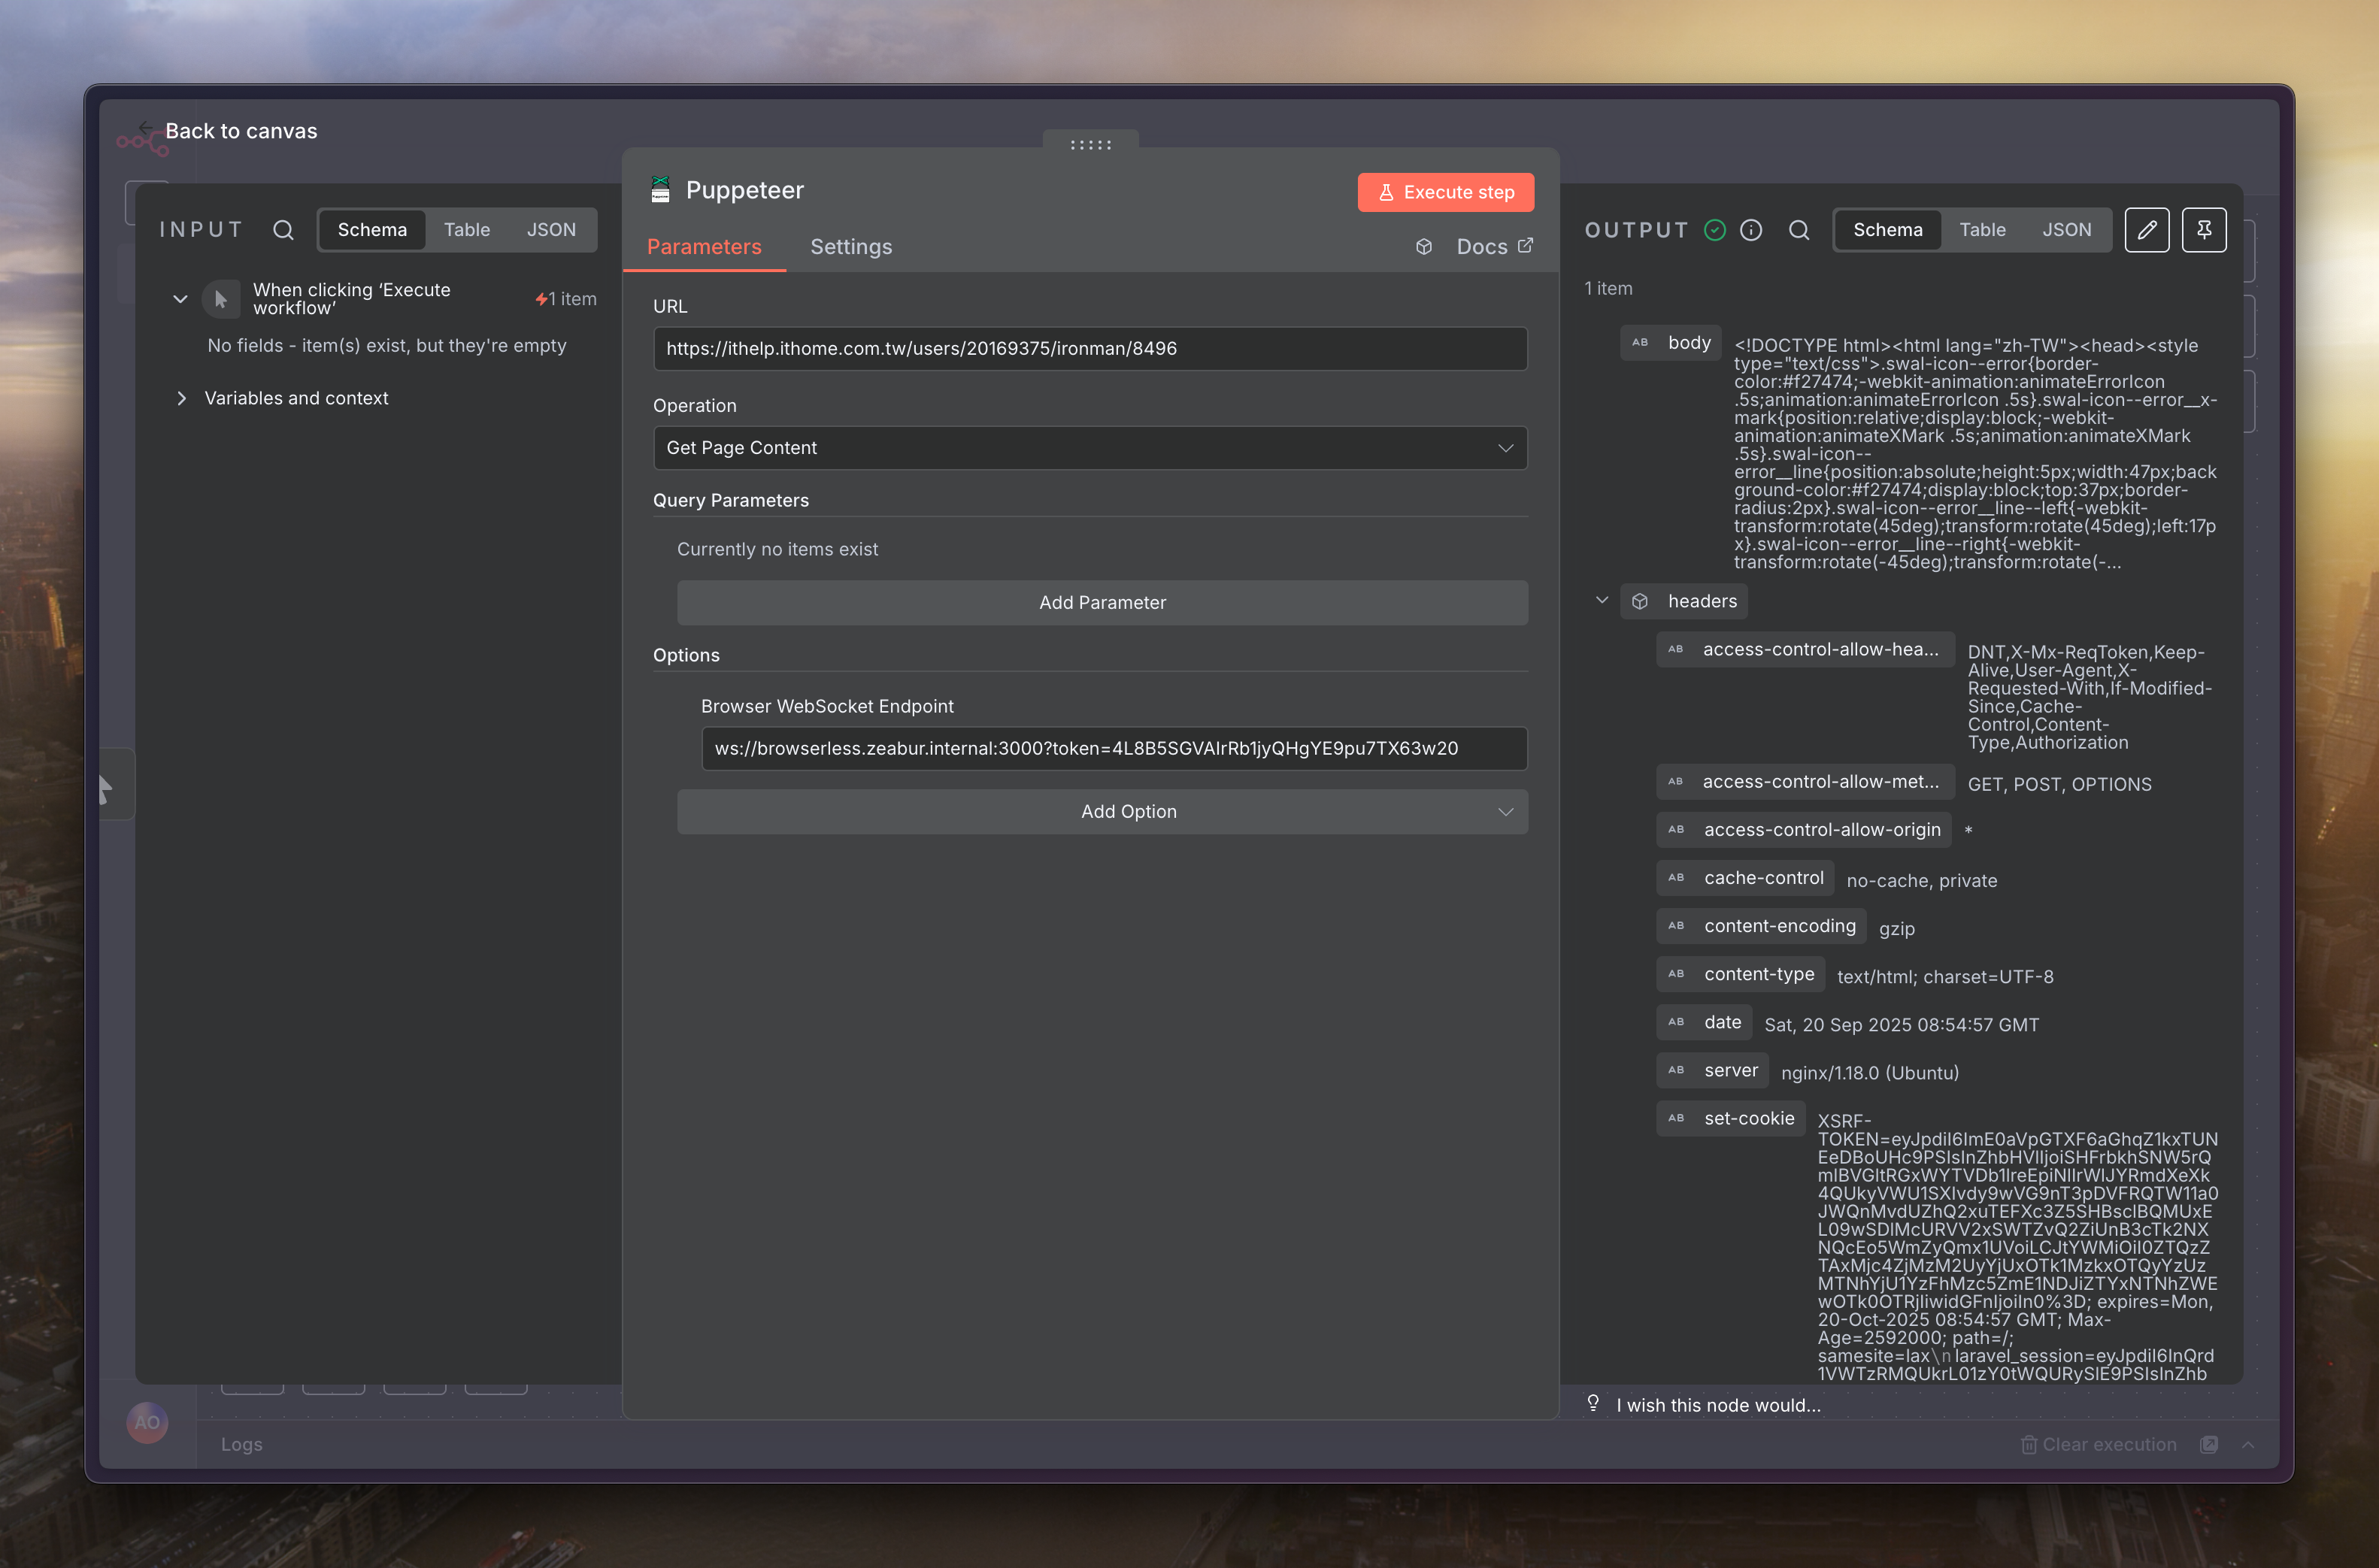
Task: Collapse the headers output group
Action: pyautogui.click(x=1601, y=601)
